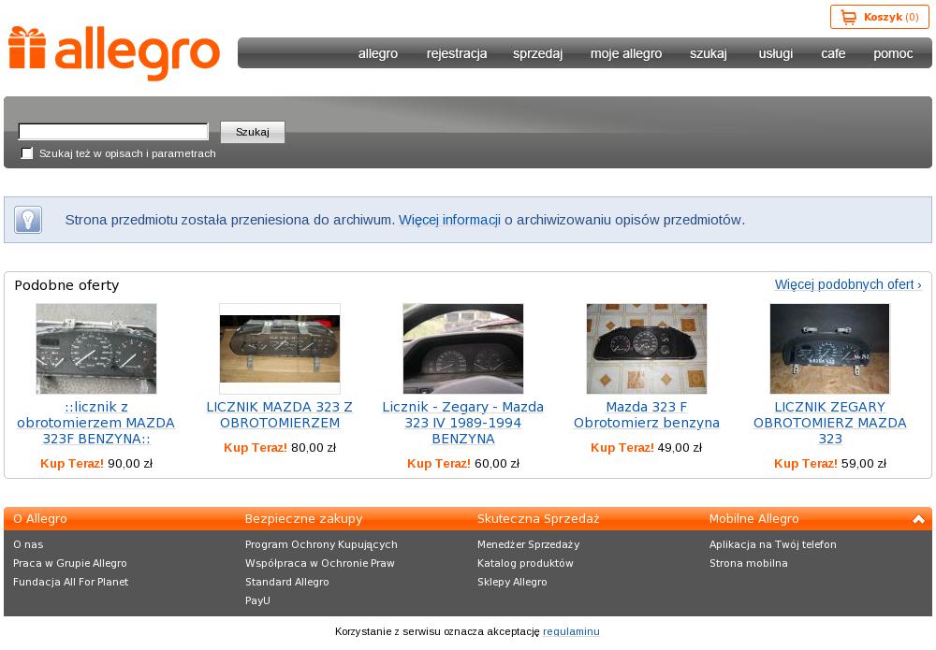936x650 pixels.
Task: Open the szukaj menu item
Action: (709, 53)
